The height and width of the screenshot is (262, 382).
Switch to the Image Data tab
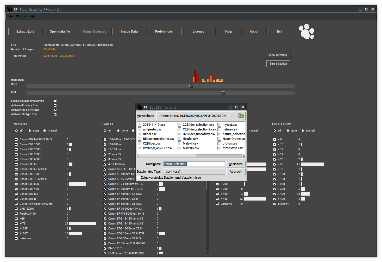[x=129, y=32]
